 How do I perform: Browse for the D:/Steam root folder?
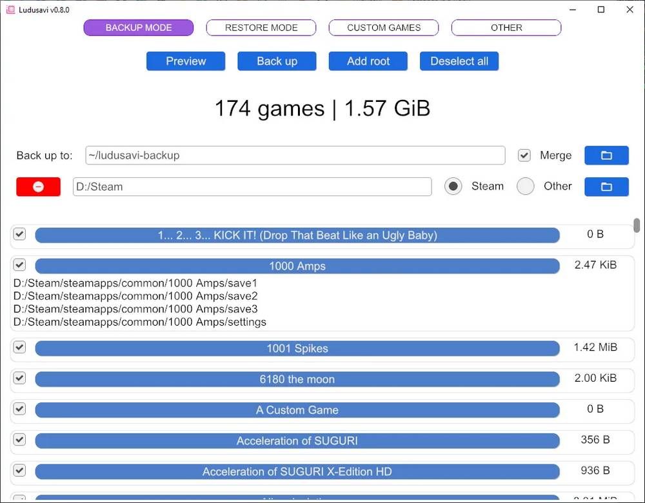[x=606, y=186]
